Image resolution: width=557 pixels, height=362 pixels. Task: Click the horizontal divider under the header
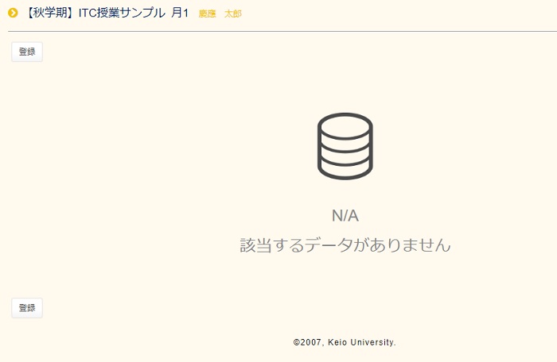278,31
